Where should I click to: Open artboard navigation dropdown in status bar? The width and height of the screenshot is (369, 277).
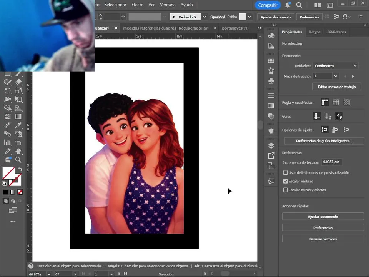pos(111,274)
